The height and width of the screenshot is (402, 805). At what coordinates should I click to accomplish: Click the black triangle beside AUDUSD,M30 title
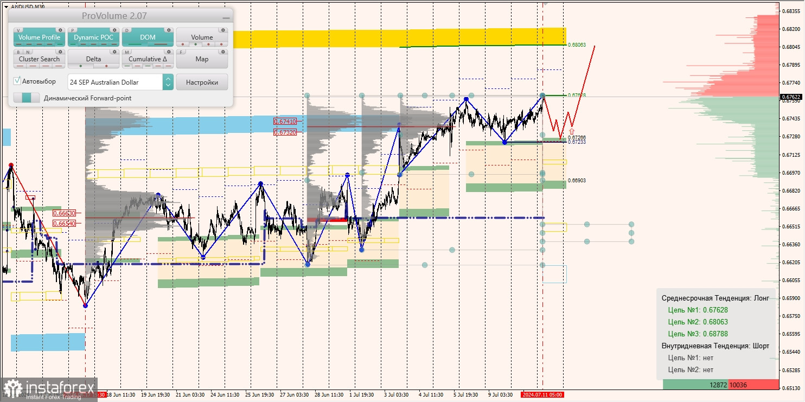point(6,7)
